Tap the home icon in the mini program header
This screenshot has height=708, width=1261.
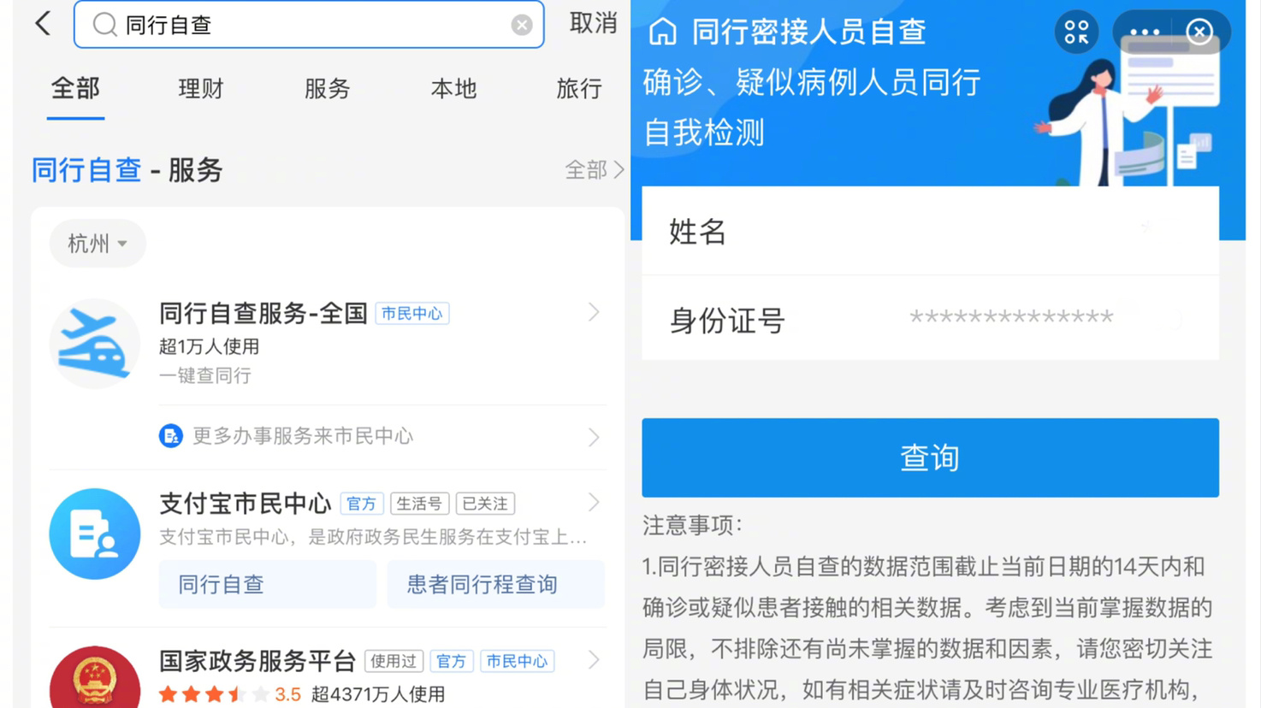pyautogui.click(x=662, y=32)
